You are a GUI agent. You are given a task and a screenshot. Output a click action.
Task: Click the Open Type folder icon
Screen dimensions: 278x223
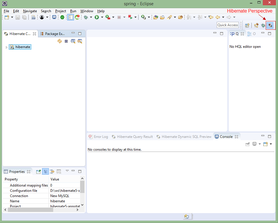[x=156, y=17]
